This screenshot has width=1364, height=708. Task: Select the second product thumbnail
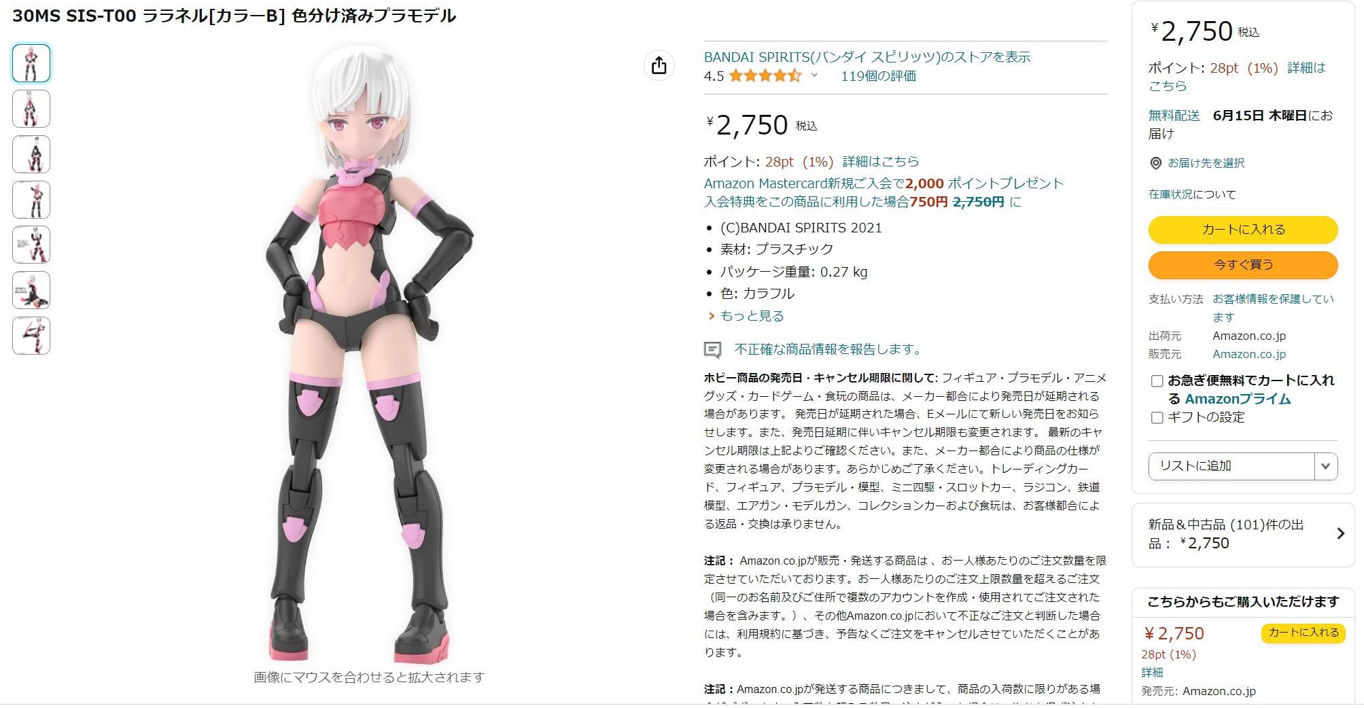(31, 109)
